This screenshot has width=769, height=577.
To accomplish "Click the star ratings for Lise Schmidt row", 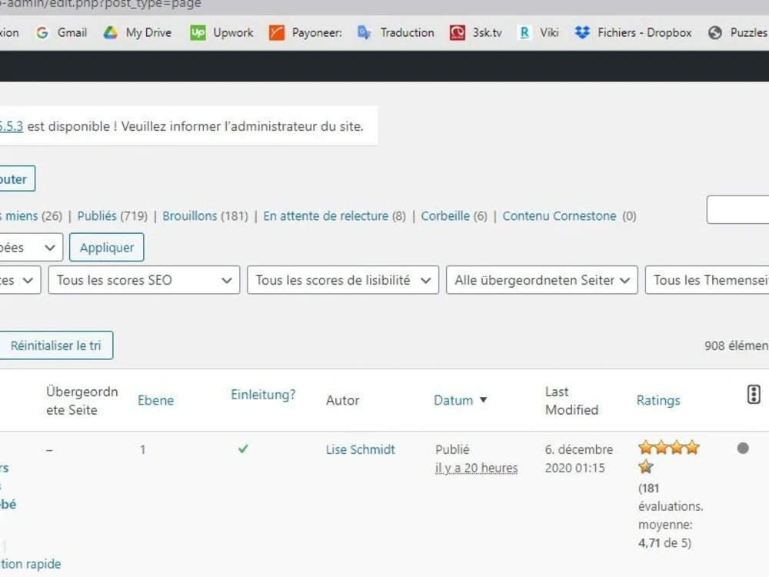I will coord(668,457).
